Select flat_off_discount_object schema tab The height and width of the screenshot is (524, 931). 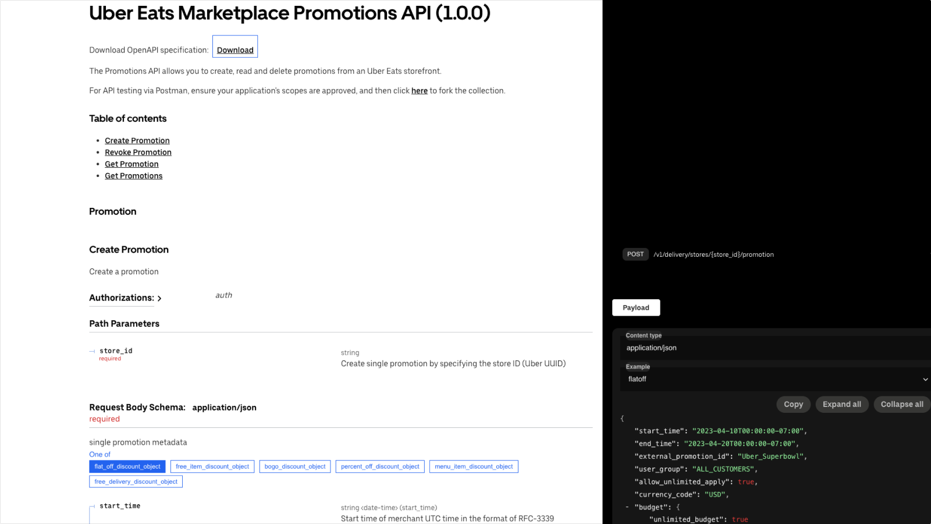click(127, 466)
